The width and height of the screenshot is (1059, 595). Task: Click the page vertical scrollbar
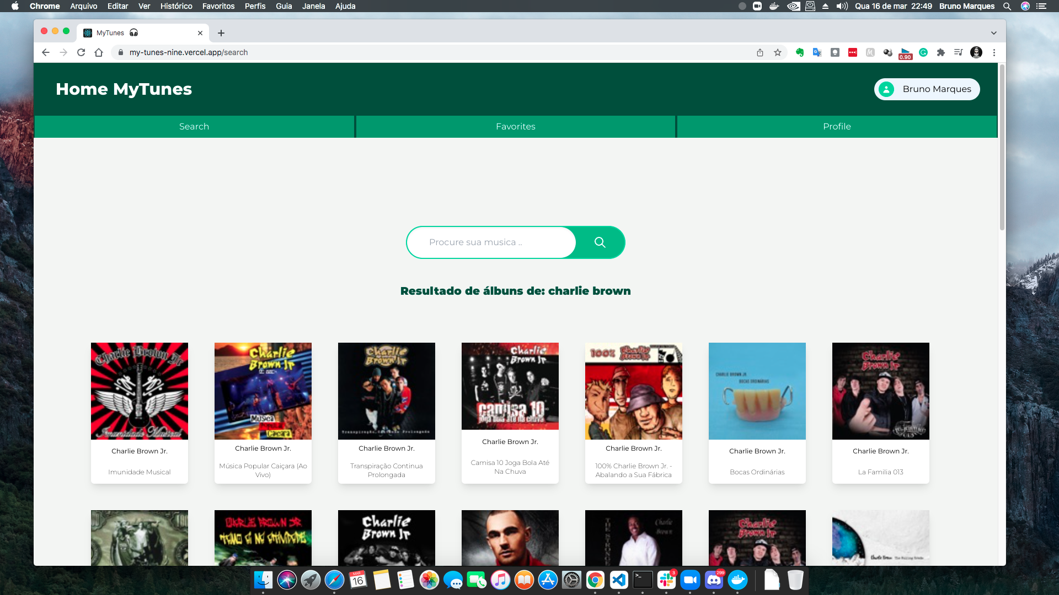point(1002,149)
